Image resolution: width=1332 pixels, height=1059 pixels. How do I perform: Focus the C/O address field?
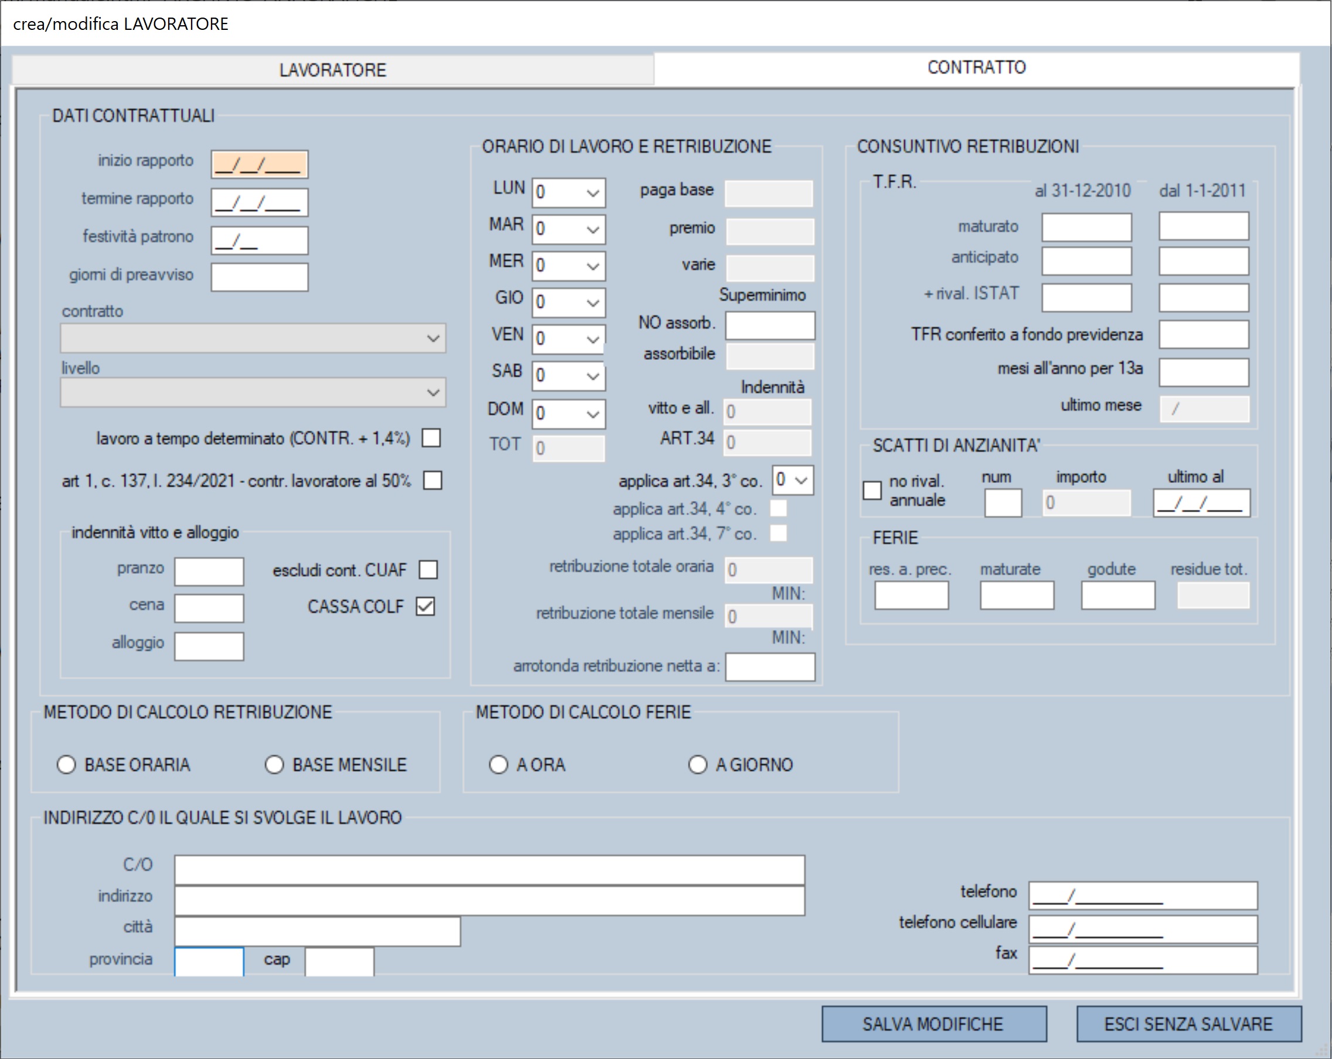click(x=489, y=870)
